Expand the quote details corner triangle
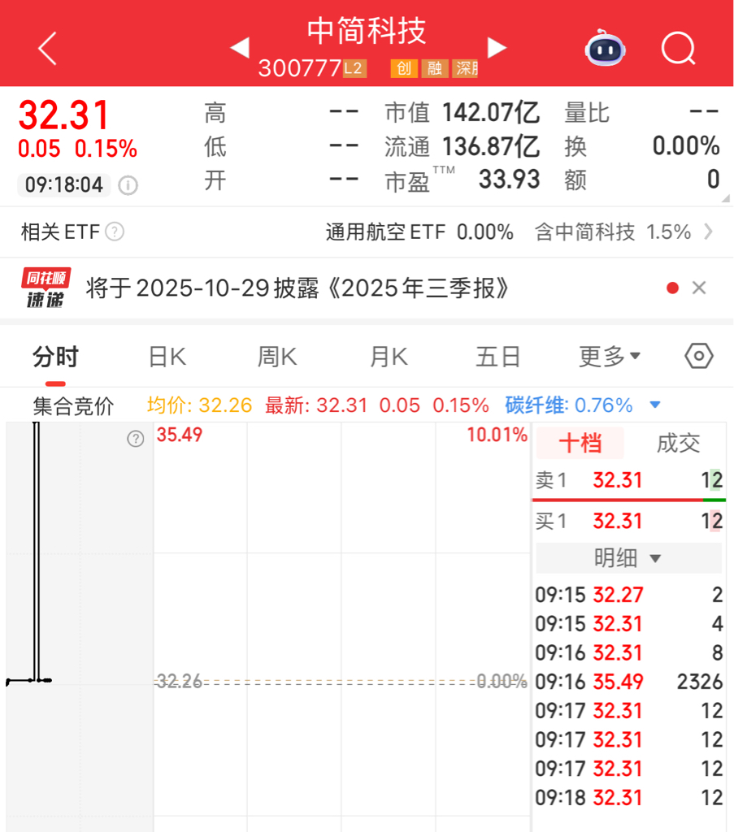Screen dimensions: 734x832 (726, 198)
